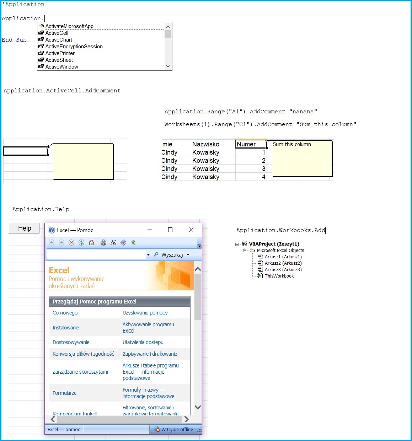
Task: Collapse the Microsoft Excel Objects folder
Action: [245, 250]
